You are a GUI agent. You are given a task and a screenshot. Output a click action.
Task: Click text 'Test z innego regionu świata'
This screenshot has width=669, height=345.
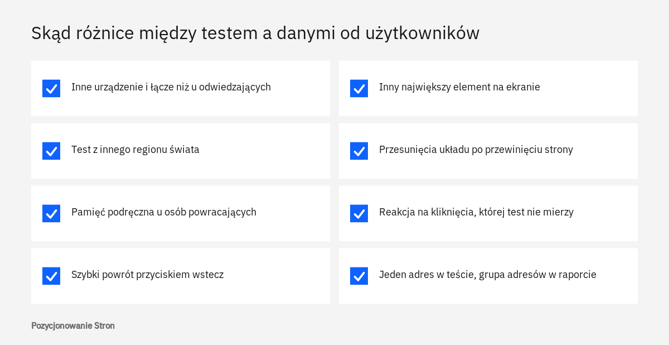click(x=135, y=150)
